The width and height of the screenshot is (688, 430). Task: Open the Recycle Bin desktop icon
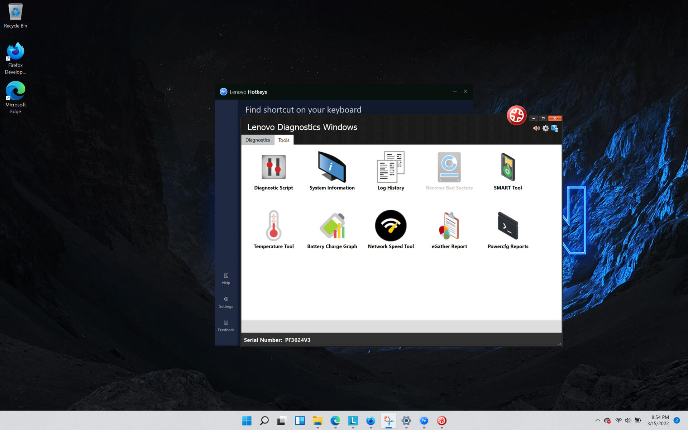pyautogui.click(x=15, y=16)
